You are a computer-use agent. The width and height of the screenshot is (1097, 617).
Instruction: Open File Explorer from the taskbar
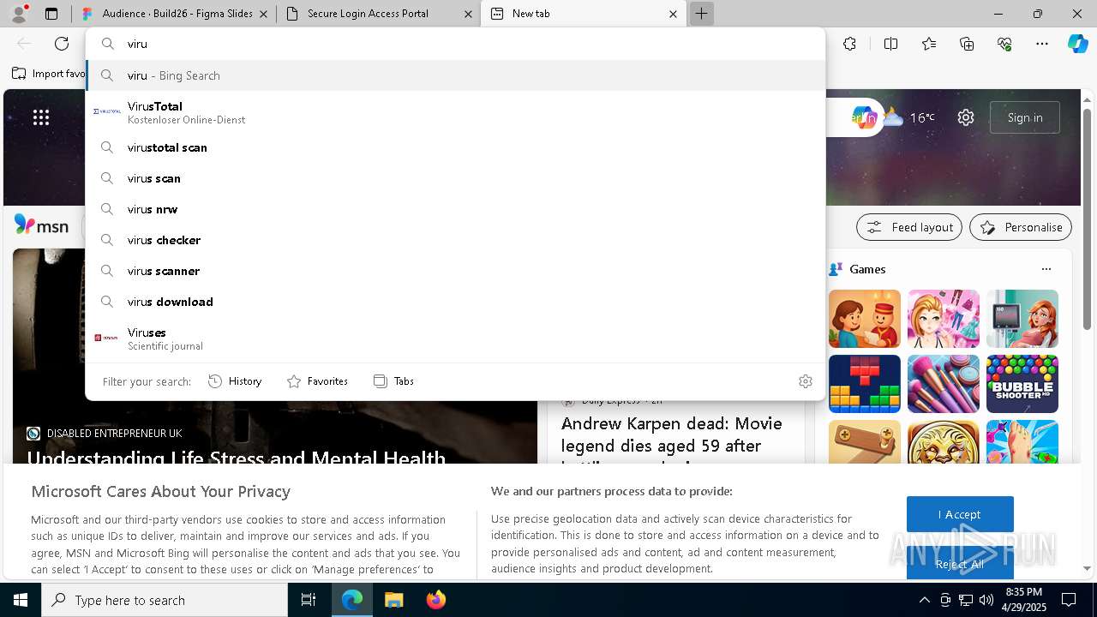[393, 600]
